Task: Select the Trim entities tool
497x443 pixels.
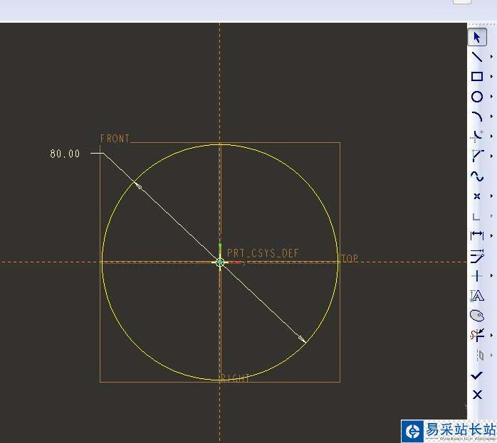Action: 477,335
